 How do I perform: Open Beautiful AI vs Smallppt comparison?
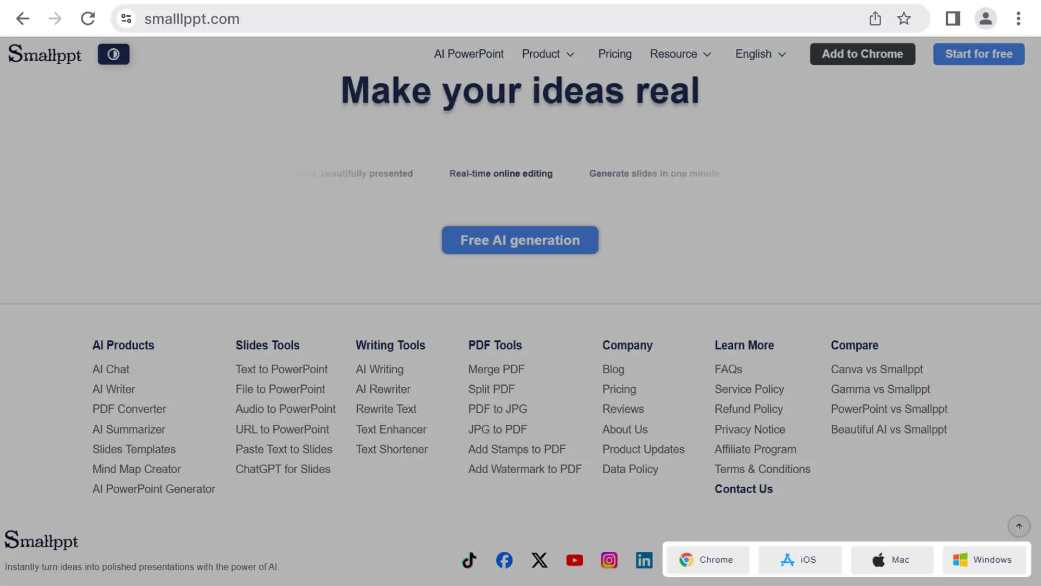coord(889,429)
